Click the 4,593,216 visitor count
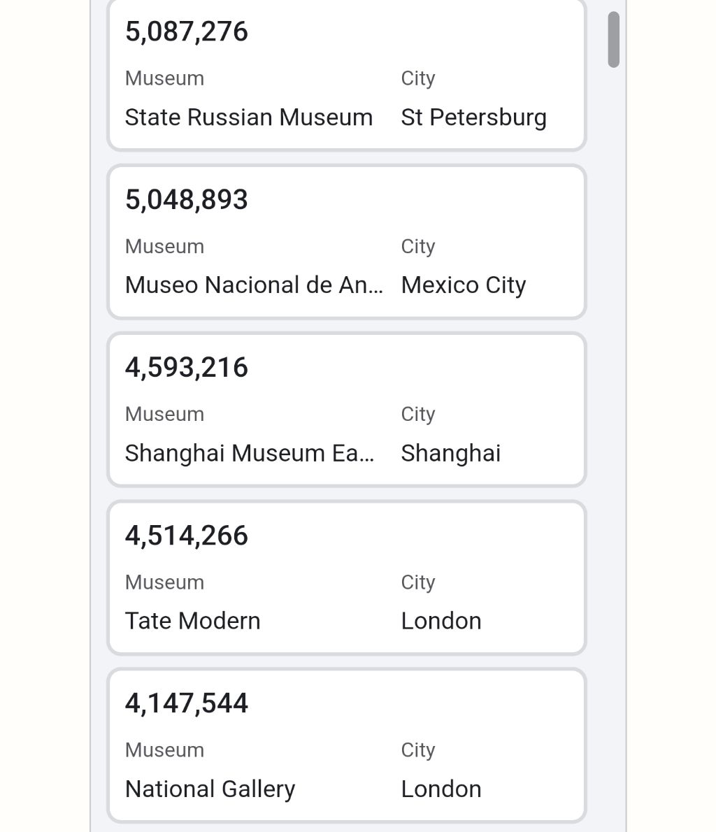The height and width of the screenshot is (832, 716). coord(186,367)
